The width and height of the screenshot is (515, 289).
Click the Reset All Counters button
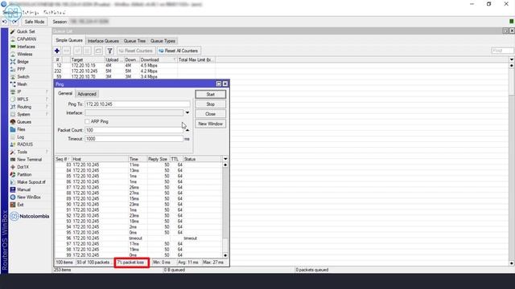179,51
